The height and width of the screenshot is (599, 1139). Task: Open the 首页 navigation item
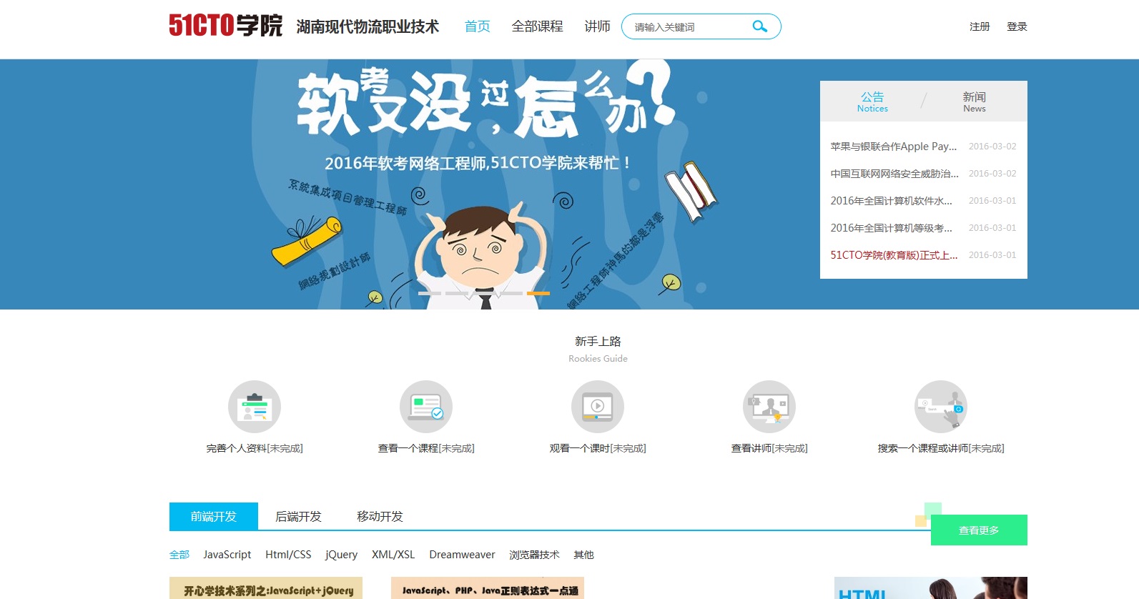[x=478, y=26]
